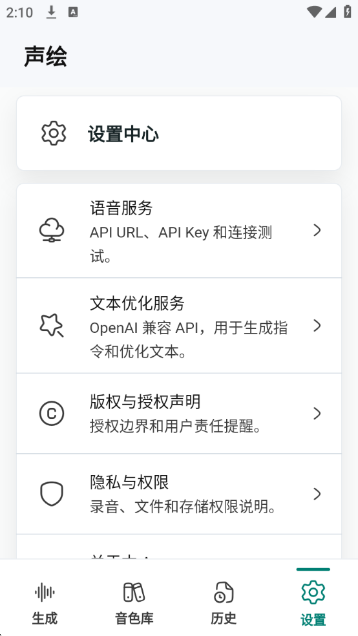This screenshot has width=358, height=636.
Task: Tap the waveform icon in bottom navigation
Action: (x=45, y=593)
